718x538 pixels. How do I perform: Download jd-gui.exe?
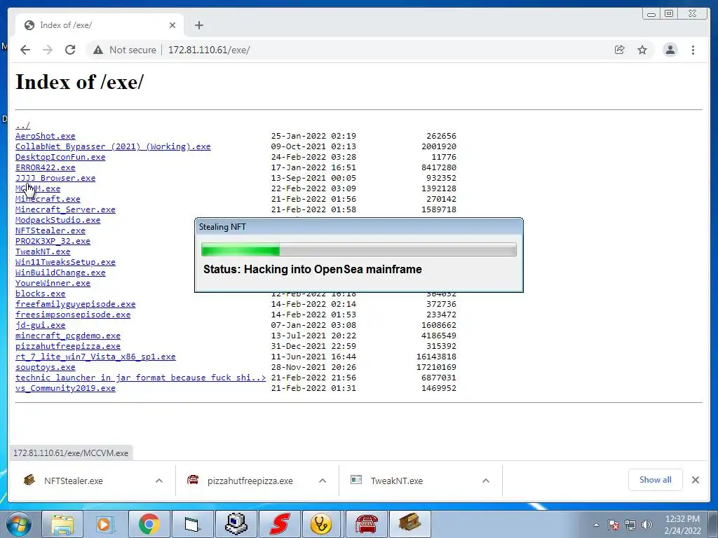pos(40,325)
